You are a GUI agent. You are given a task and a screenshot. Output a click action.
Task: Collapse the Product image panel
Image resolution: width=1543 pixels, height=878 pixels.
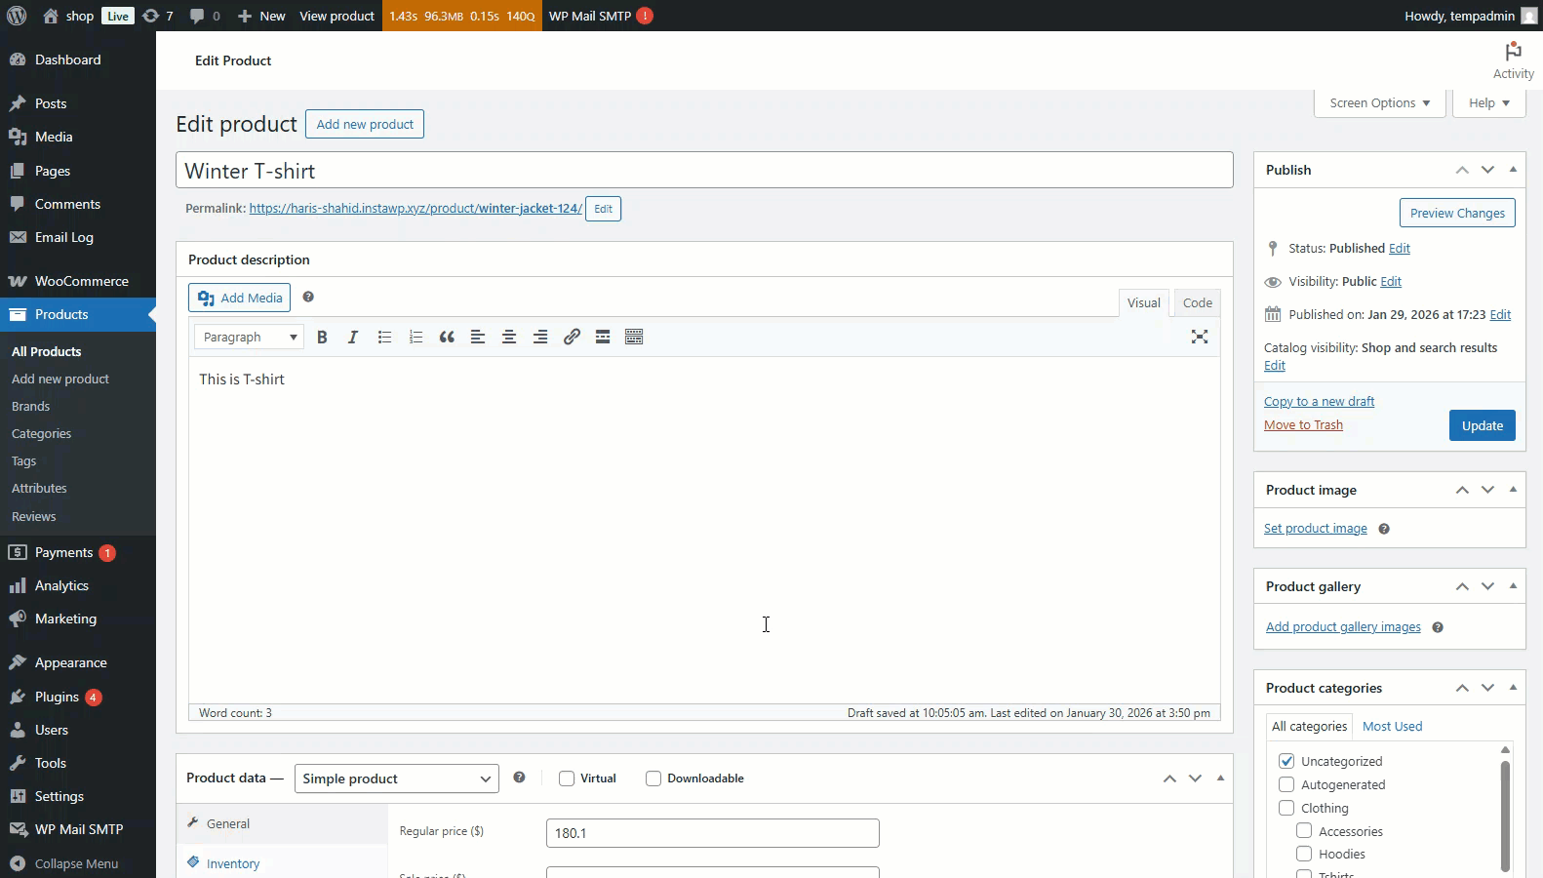tap(1513, 490)
